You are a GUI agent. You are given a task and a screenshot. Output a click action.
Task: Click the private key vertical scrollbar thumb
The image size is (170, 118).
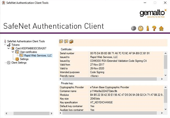[166, 96]
